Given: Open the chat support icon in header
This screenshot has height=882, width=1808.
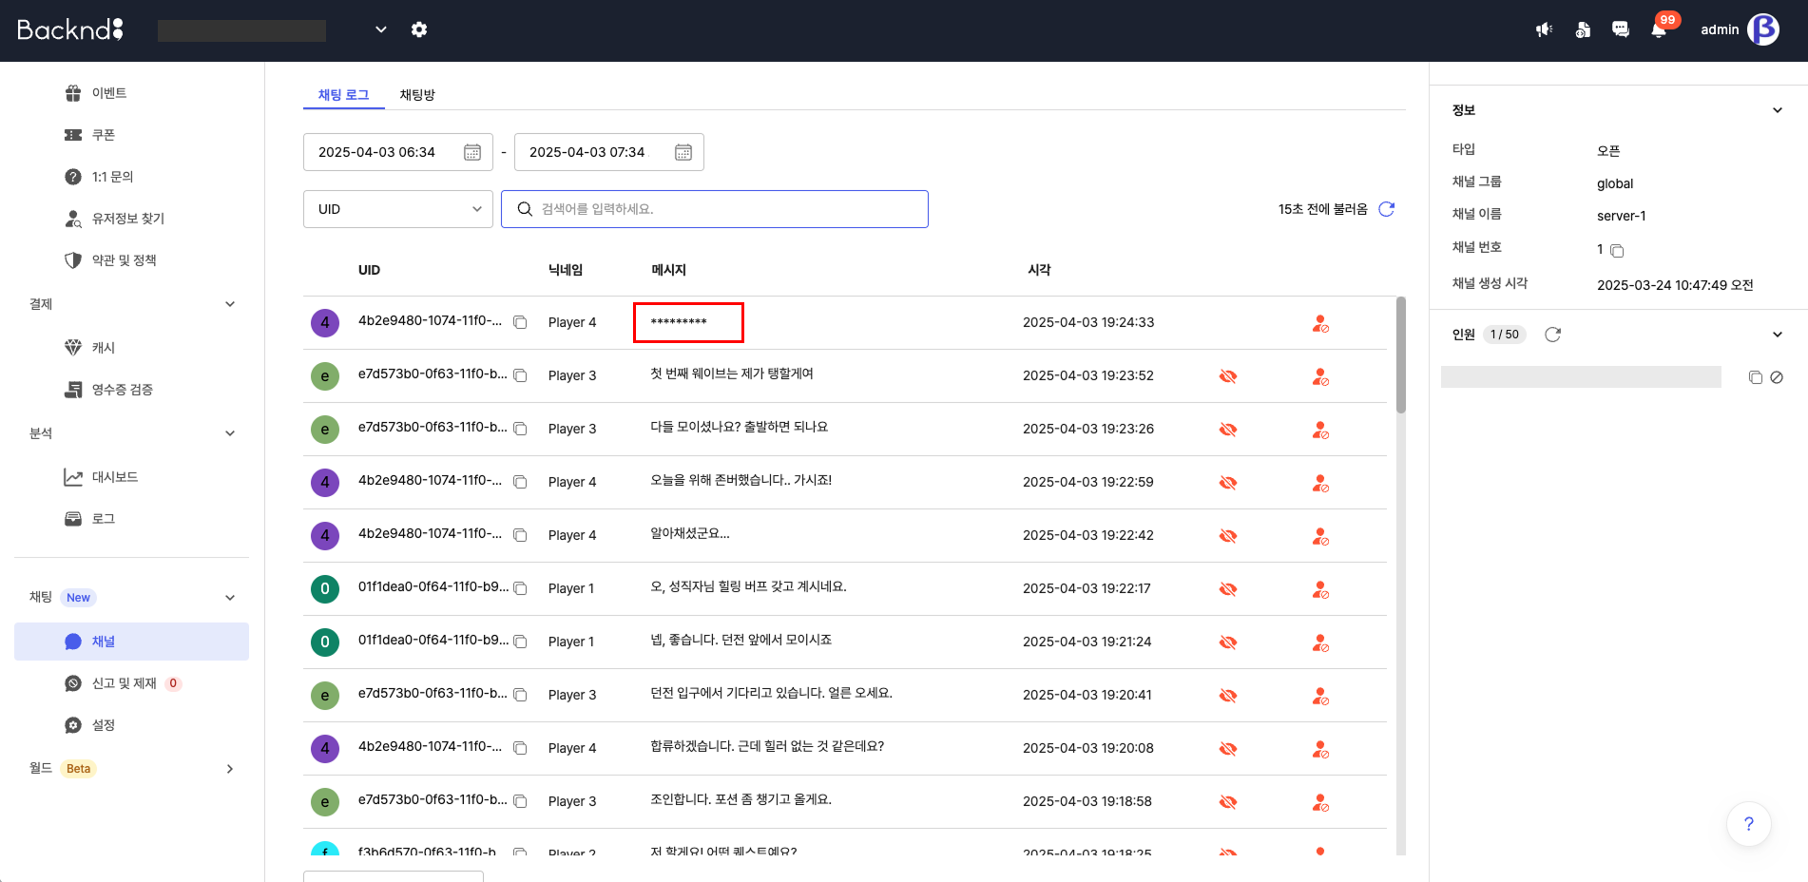Looking at the screenshot, I should [x=1621, y=29].
